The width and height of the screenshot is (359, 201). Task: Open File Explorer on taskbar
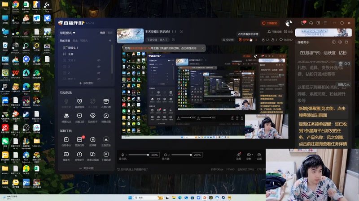click(174, 197)
